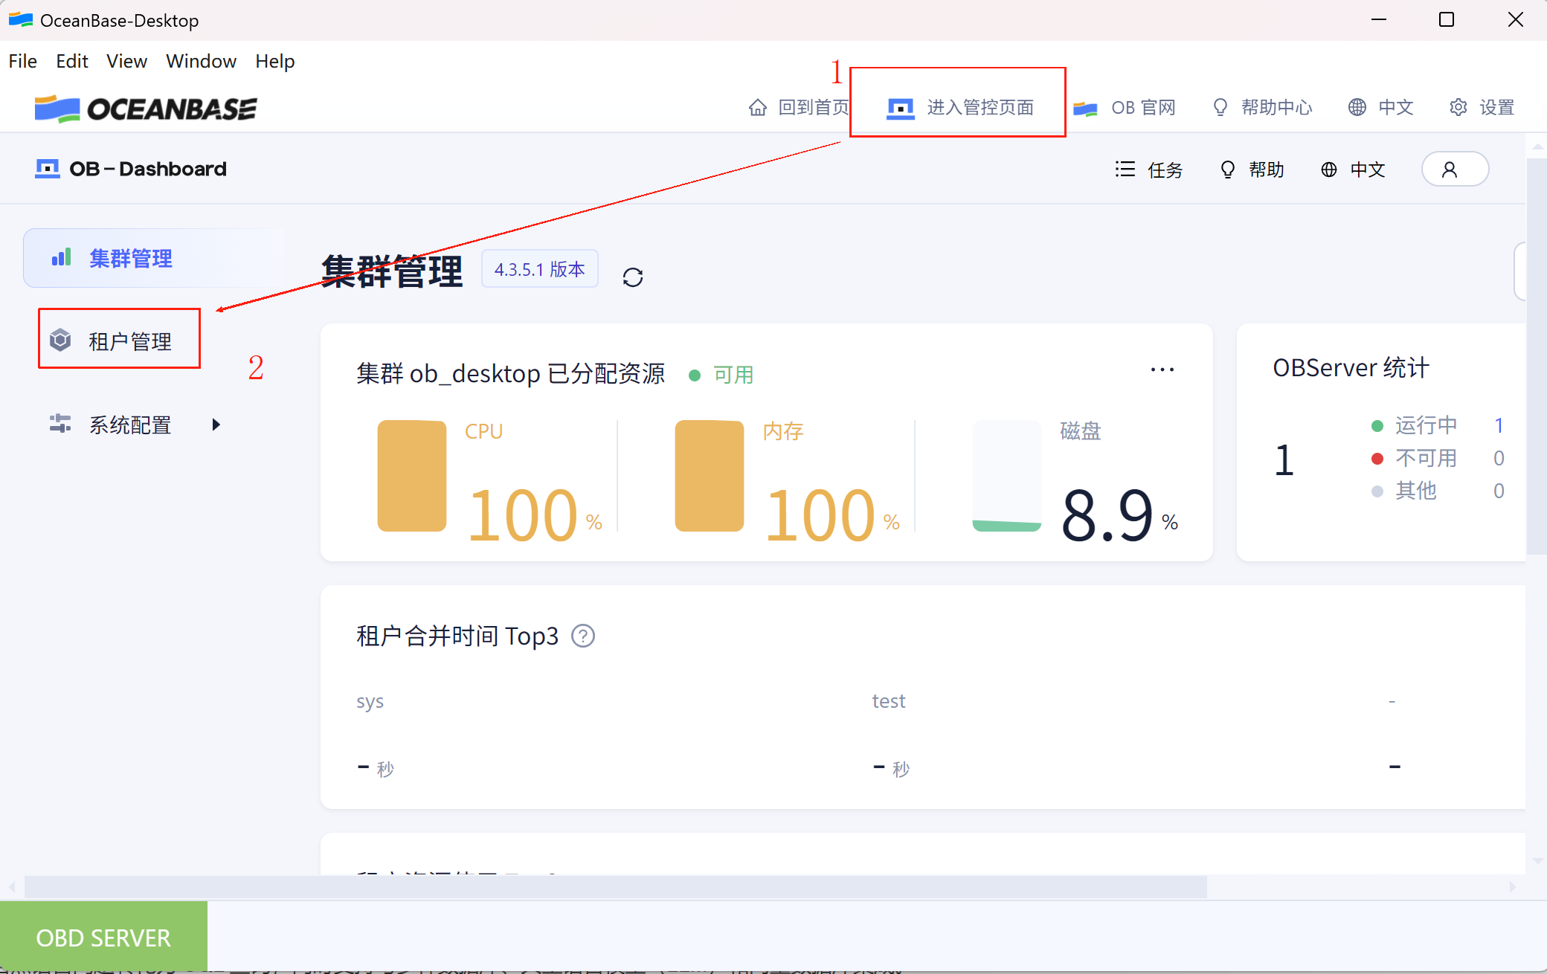Image resolution: width=1547 pixels, height=974 pixels.
Task: Click the OBD SERVER status button
Action: coord(103,938)
